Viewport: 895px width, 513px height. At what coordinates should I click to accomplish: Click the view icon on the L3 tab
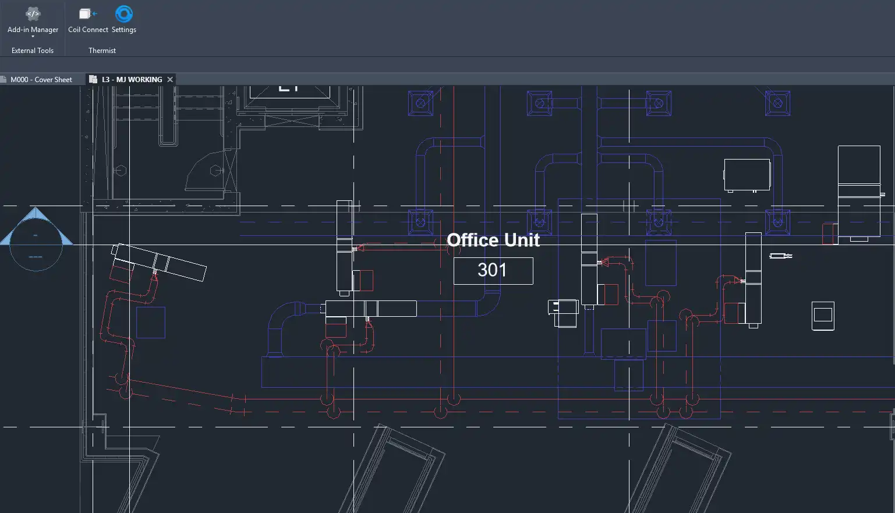pyautogui.click(x=93, y=80)
